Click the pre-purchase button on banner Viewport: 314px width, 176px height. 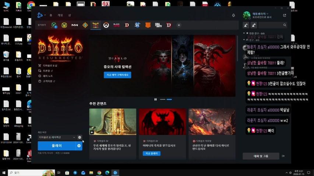tap(117, 75)
